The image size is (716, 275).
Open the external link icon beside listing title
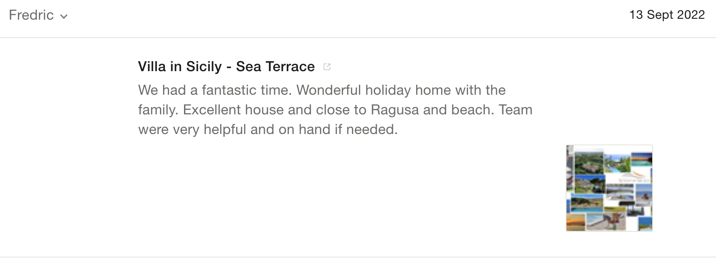point(327,67)
